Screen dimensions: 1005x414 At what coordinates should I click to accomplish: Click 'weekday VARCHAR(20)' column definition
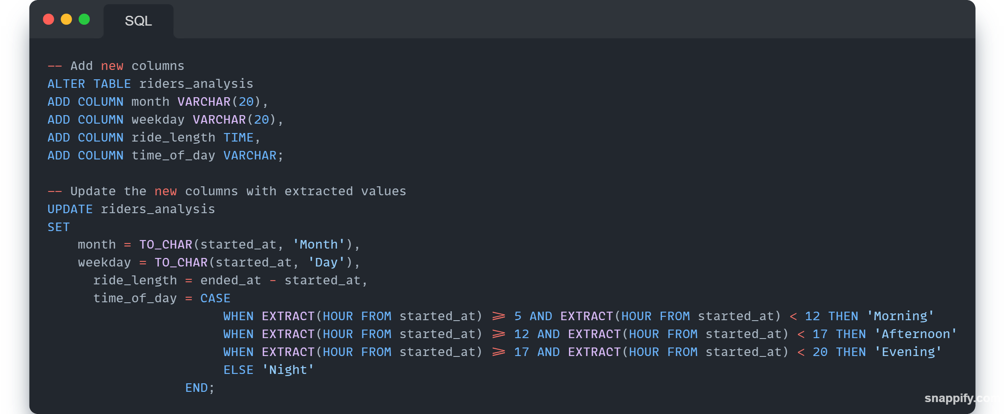203,119
